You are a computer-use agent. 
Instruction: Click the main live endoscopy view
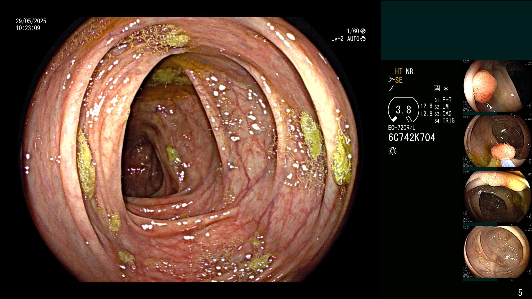[x=191, y=149]
